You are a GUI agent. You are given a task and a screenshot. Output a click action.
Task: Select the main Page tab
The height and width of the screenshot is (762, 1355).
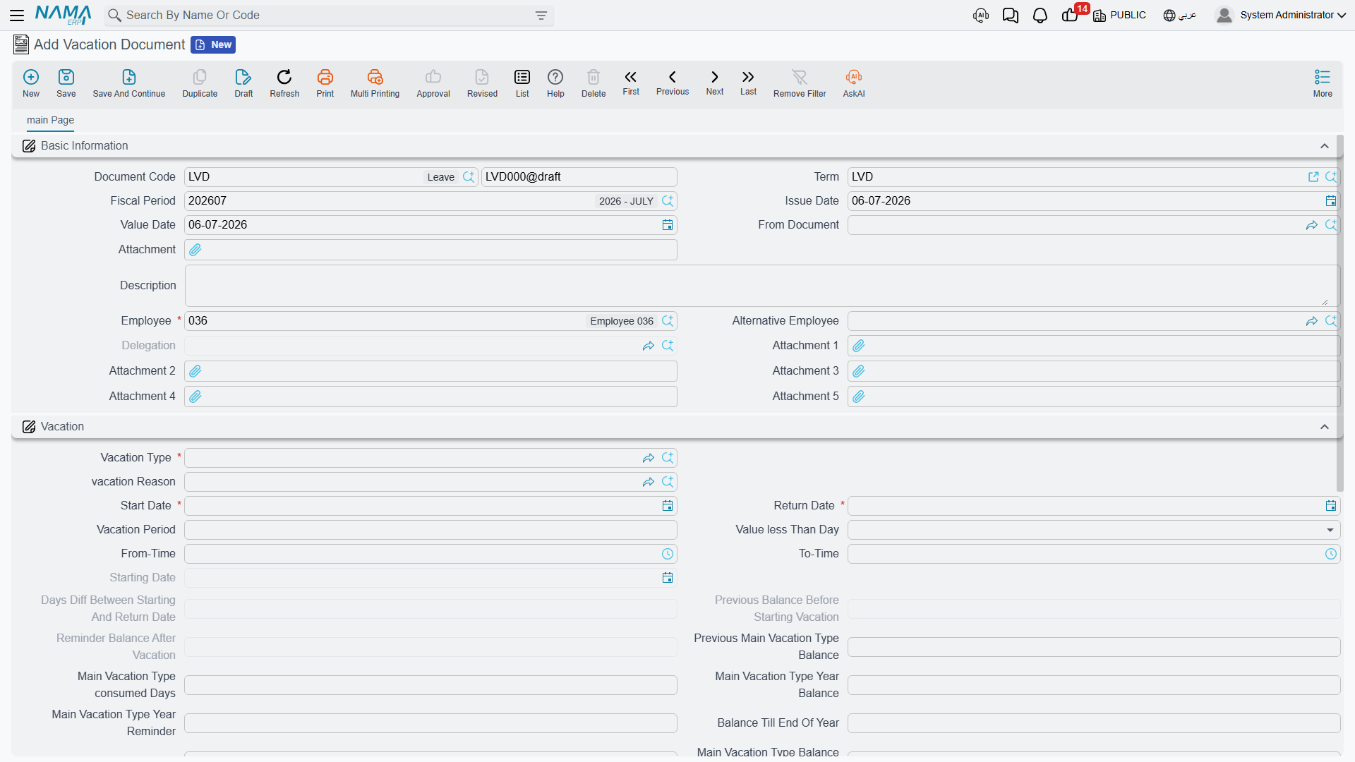pos(50,120)
